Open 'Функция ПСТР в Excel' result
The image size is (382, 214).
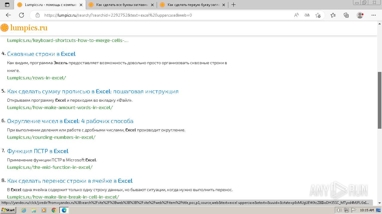[x=38, y=151]
